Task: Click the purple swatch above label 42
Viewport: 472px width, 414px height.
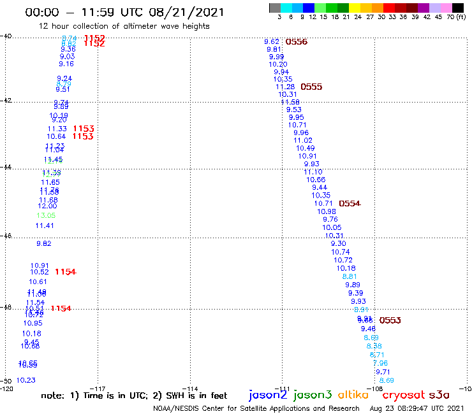Action: coord(424,8)
